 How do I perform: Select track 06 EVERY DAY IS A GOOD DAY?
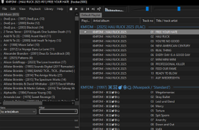139,55
